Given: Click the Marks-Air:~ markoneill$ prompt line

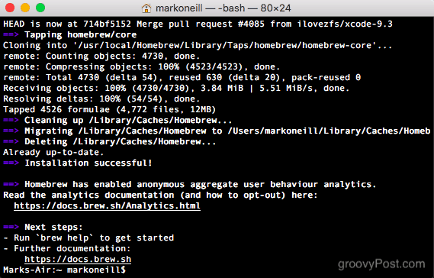Looking at the screenshot, I should pyautogui.click(x=65, y=270).
